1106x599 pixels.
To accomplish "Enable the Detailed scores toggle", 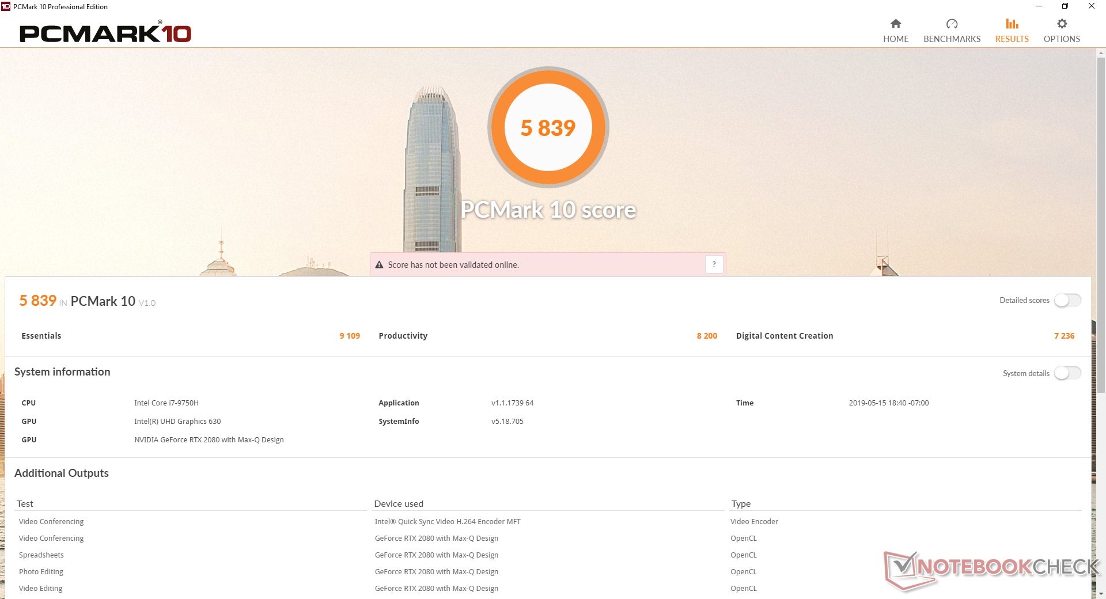I will [1067, 301].
